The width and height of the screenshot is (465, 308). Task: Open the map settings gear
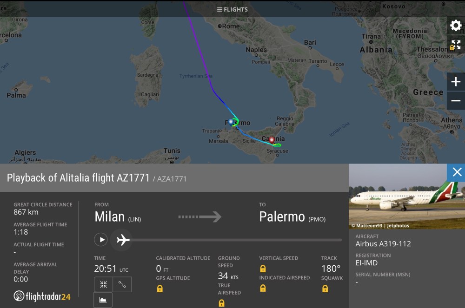coord(456,26)
